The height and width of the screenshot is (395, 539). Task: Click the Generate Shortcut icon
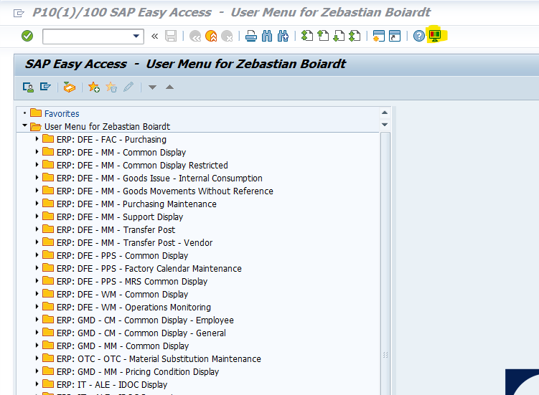395,36
